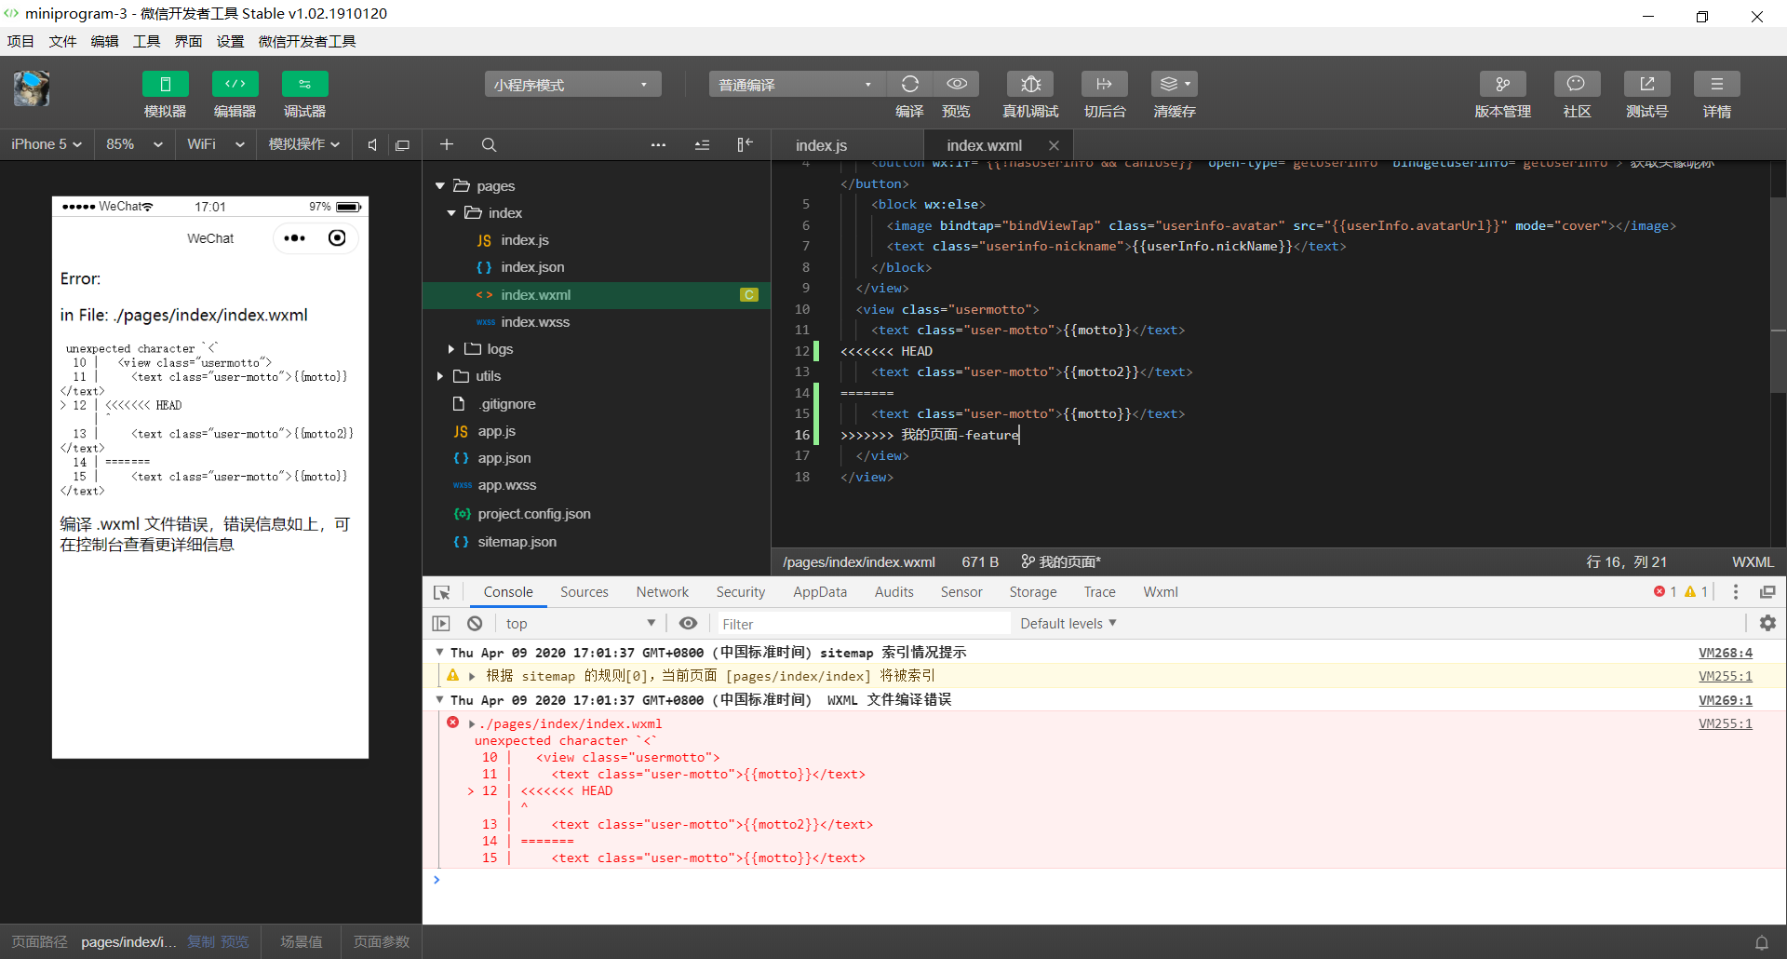Viewport: 1787px width, 959px height.
Task: Toggle the simulator panel button
Action: (165, 85)
